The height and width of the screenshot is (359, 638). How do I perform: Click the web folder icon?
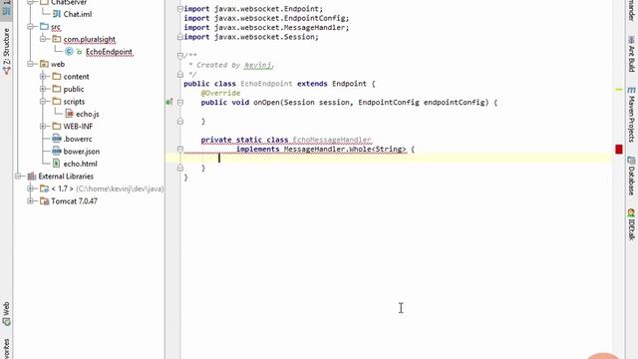point(44,64)
